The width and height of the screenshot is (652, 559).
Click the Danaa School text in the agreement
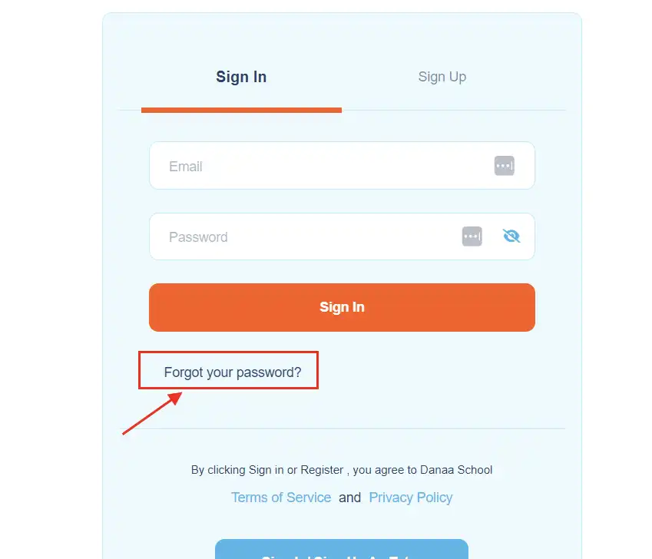click(456, 470)
